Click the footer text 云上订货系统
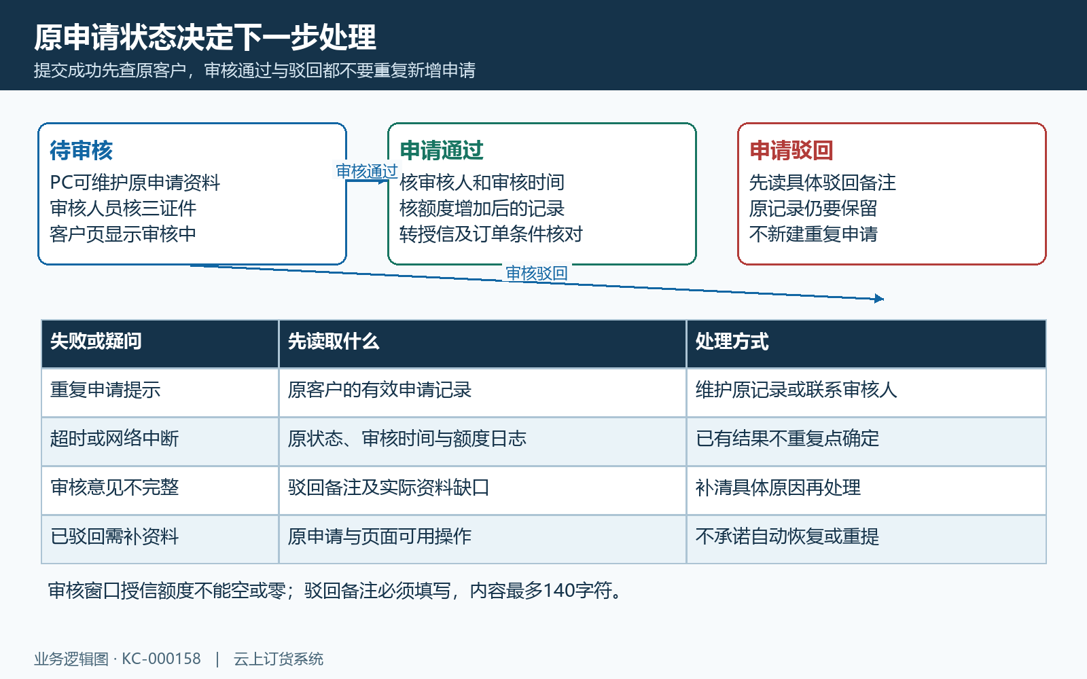The width and height of the screenshot is (1087, 679). pyautogui.click(x=279, y=659)
